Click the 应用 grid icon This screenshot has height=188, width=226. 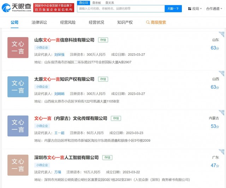(190, 8)
